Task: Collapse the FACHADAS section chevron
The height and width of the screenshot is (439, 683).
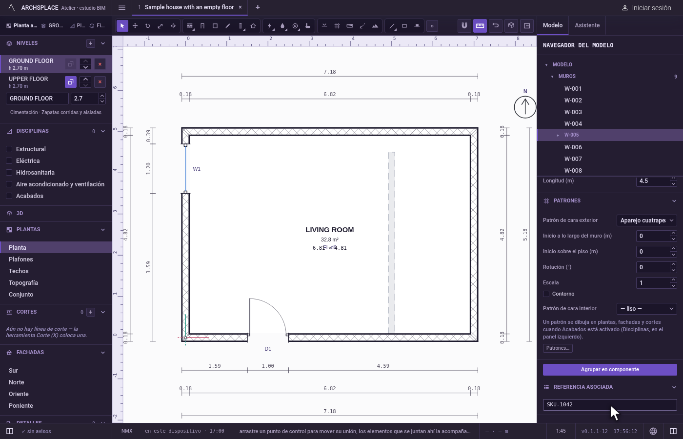Action: pos(103,353)
